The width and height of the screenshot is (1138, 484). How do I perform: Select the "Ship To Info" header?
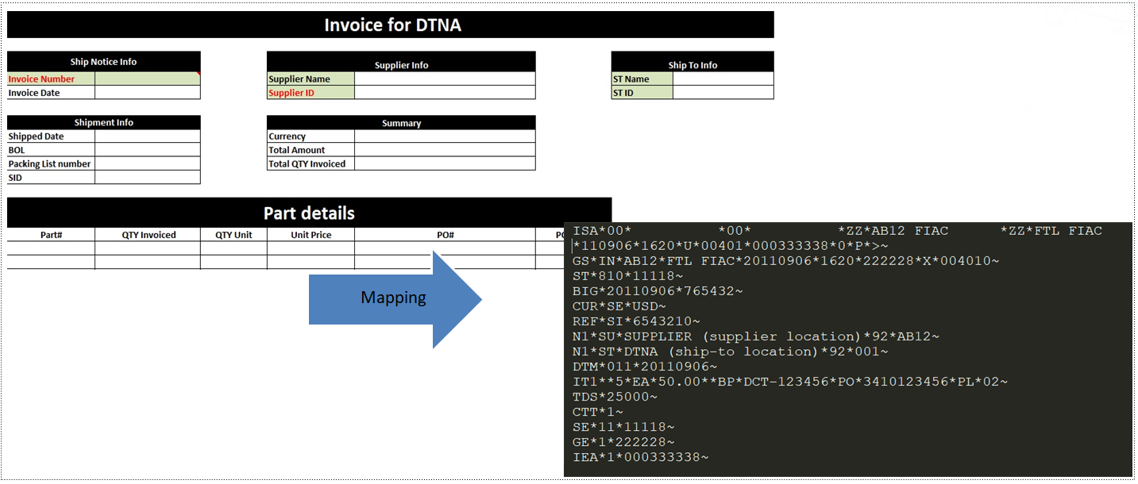click(x=692, y=65)
